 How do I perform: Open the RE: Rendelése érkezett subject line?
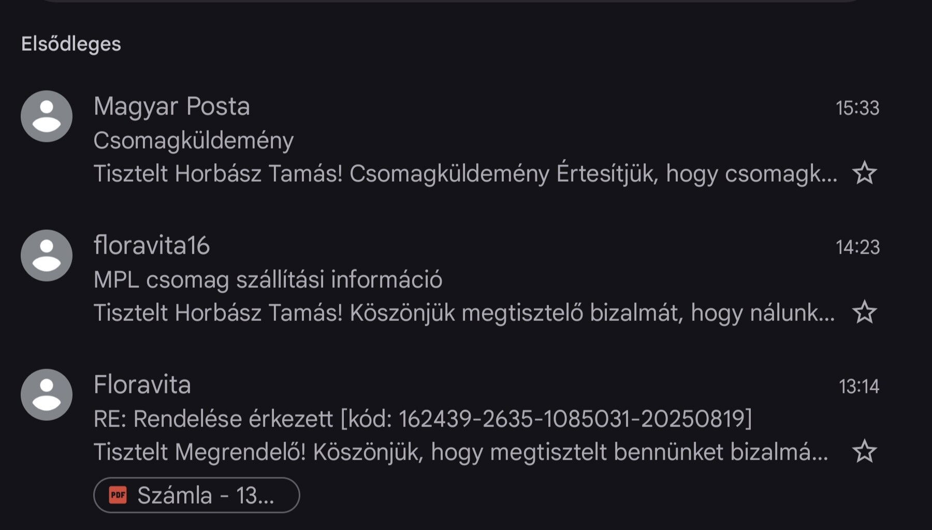click(x=422, y=419)
